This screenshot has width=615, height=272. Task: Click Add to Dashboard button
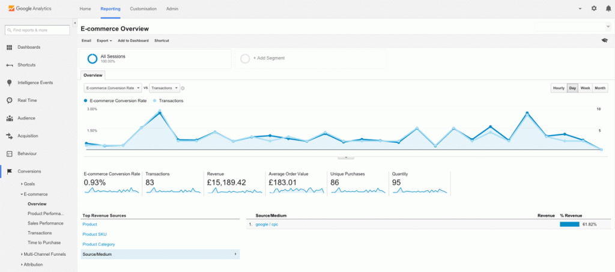click(x=133, y=41)
